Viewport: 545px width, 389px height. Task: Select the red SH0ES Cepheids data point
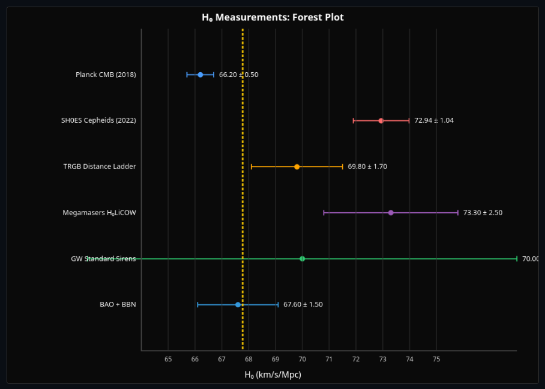click(381, 120)
